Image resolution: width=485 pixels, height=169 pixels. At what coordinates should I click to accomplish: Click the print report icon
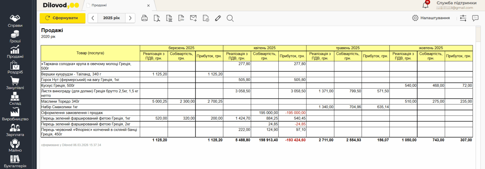click(x=145, y=18)
